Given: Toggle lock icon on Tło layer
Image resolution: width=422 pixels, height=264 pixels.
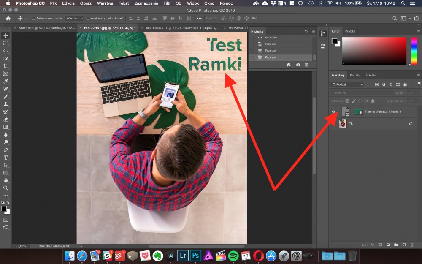Looking at the screenshot, I should pos(411,124).
